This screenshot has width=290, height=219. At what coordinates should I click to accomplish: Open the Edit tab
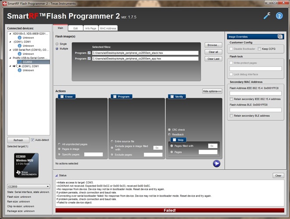[x=75, y=28]
